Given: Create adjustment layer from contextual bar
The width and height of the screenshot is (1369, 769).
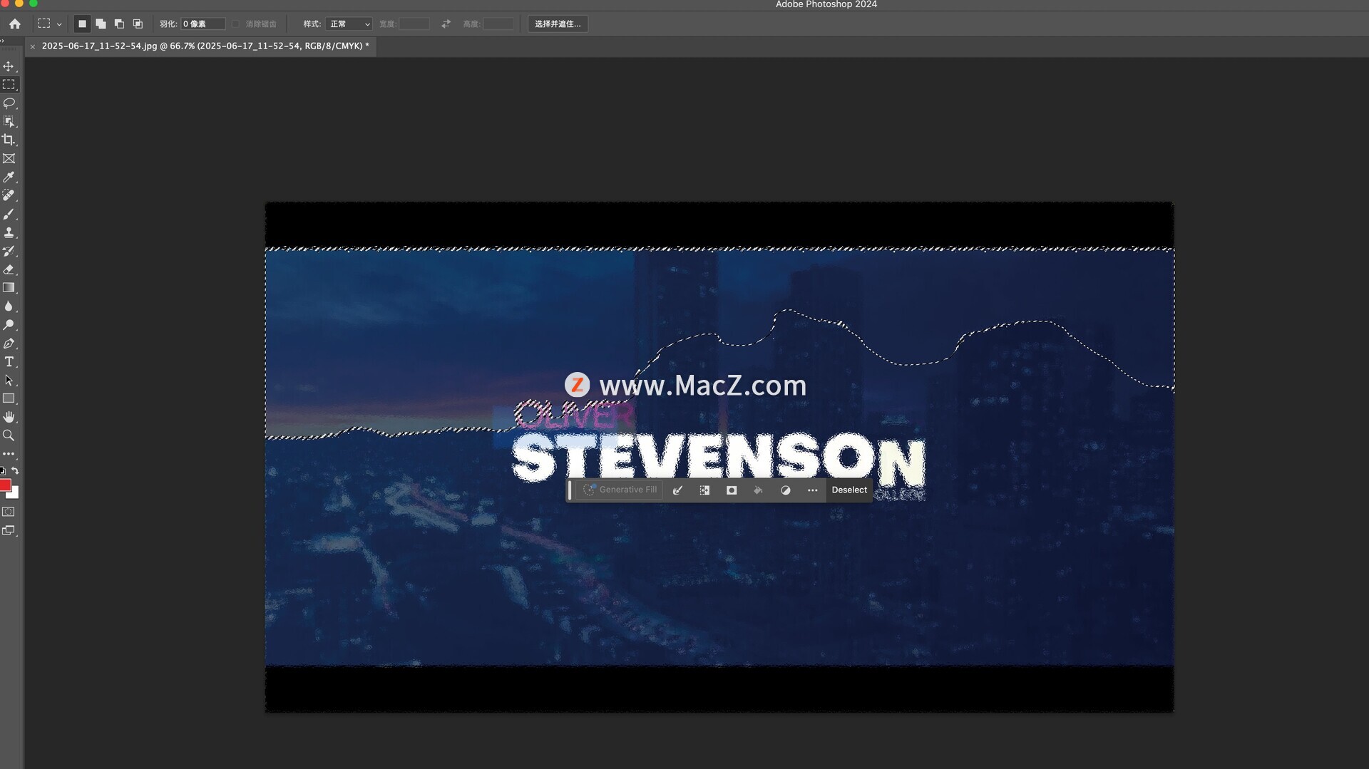Looking at the screenshot, I should click(785, 490).
